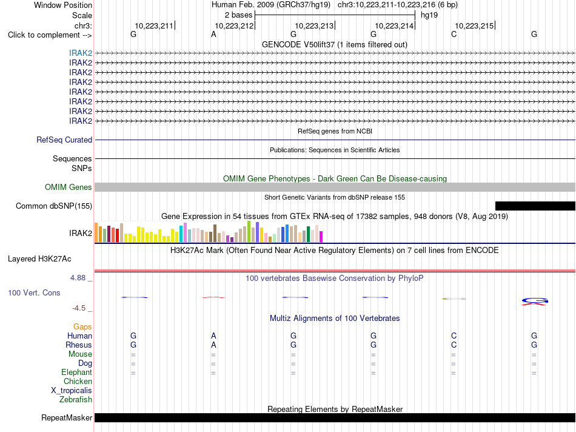The width and height of the screenshot is (576, 432).
Task: Select the Sequences label of the Publications track
Action: pos(72,158)
